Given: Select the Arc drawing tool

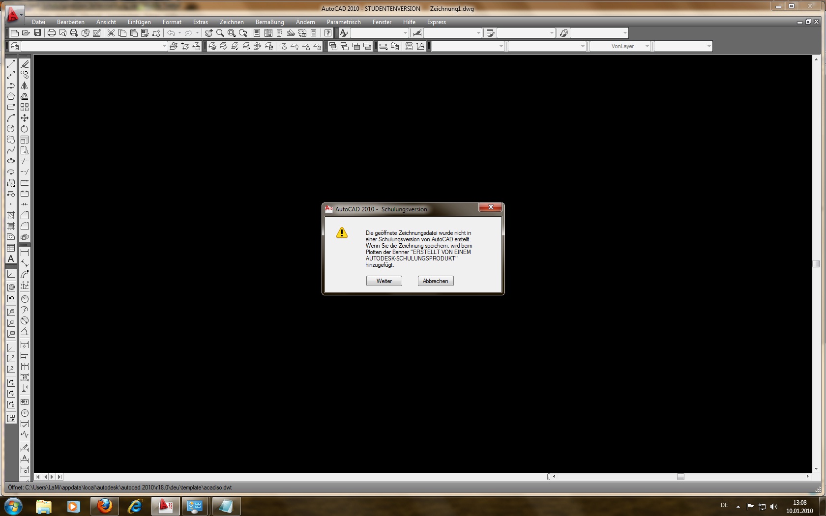Looking at the screenshot, I should (11, 118).
